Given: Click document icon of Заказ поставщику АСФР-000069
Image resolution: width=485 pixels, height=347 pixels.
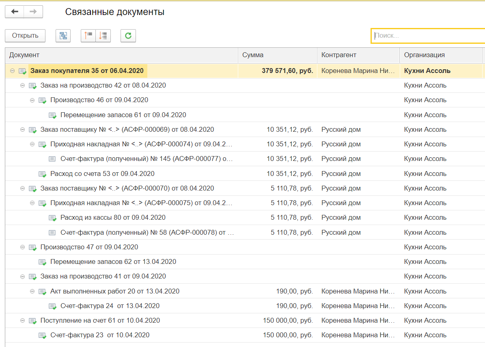Looking at the screenshot, I should click(x=33, y=130).
